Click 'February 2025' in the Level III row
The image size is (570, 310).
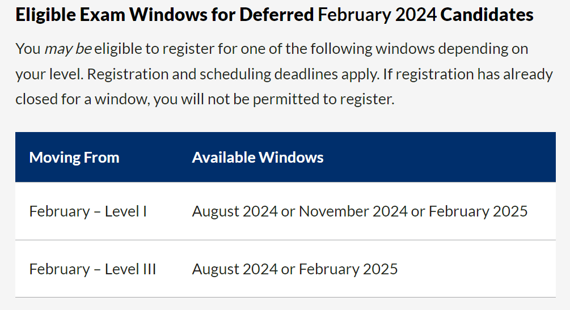click(348, 269)
